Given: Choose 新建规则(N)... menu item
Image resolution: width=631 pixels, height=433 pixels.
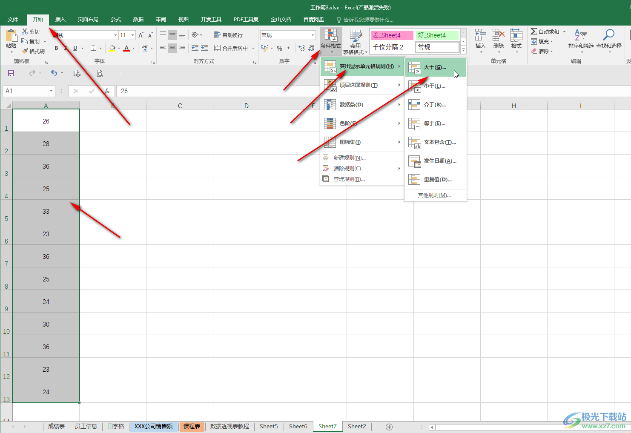Looking at the screenshot, I should 362,158.
